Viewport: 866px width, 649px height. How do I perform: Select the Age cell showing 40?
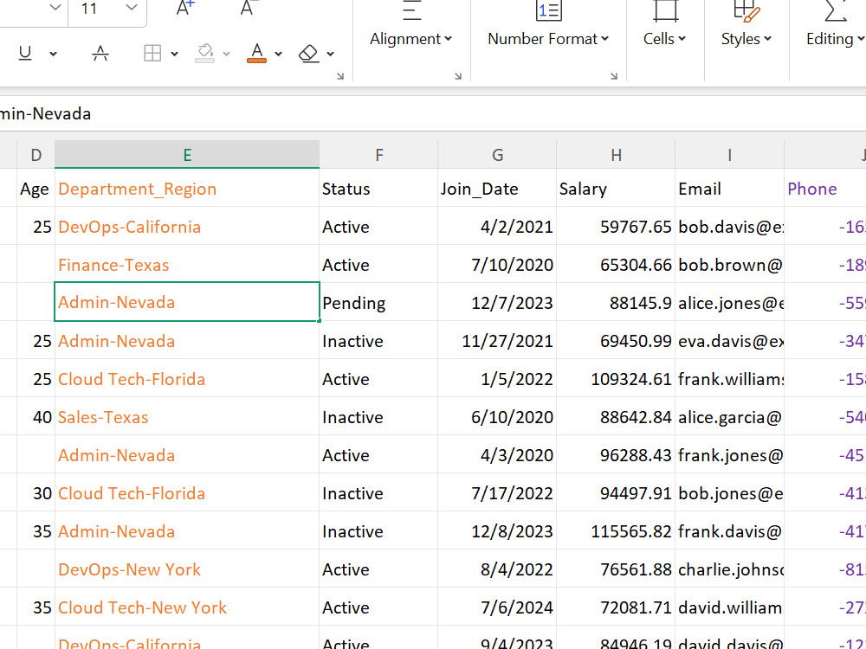click(36, 417)
